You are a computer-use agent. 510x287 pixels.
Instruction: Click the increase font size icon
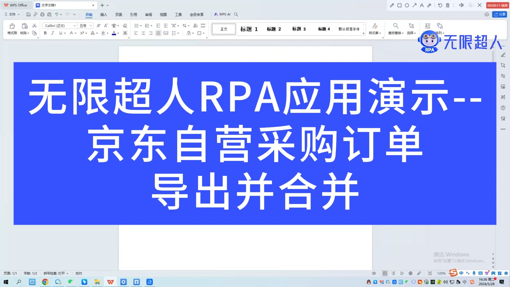[99, 26]
